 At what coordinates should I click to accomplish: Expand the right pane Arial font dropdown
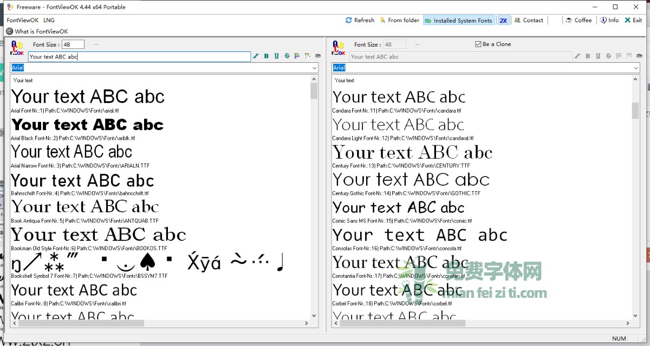(635, 68)
